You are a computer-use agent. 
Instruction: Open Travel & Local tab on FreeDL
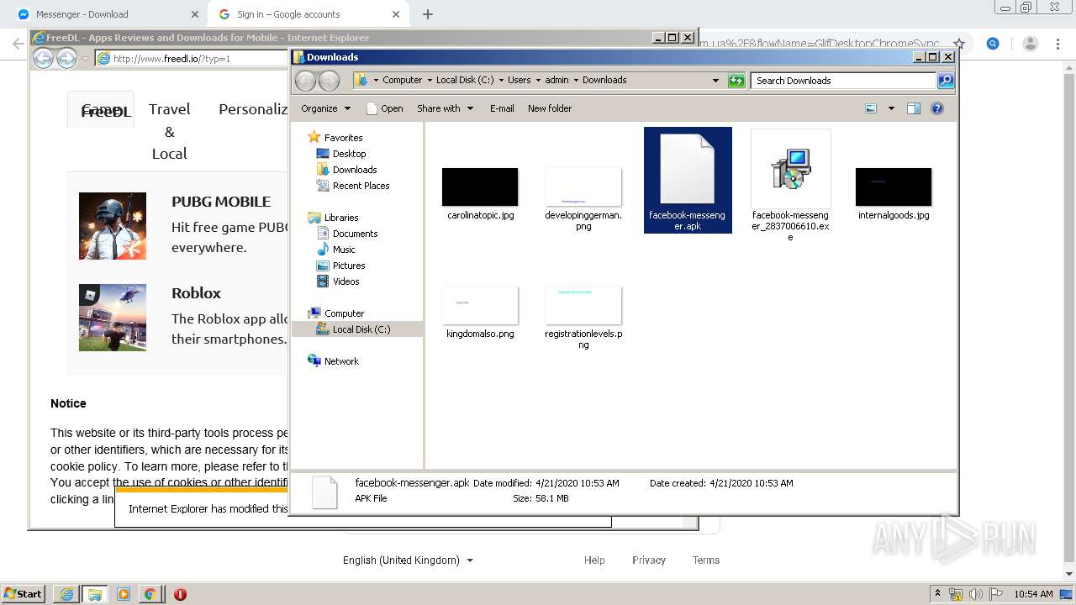coord(169,131)
